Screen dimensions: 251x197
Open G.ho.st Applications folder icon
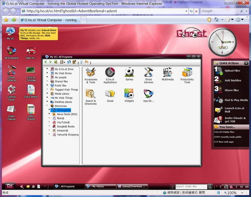click(x=110, y=75)
